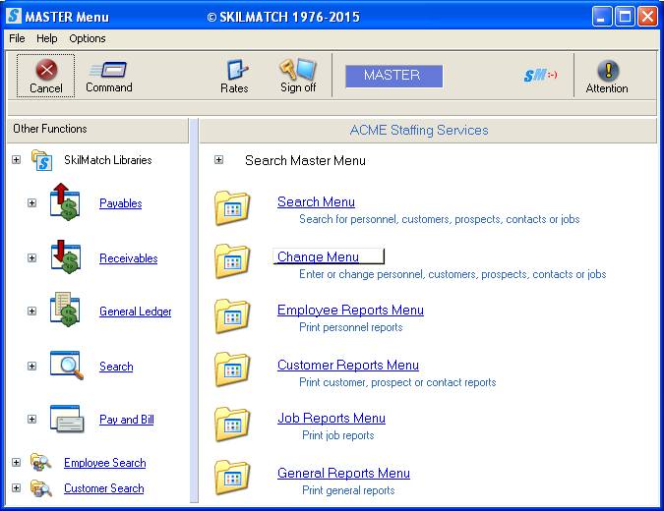Viewport: 664px width, 511px height.
Task: Click the Sign off keys icon
Action: click(298, 69)
